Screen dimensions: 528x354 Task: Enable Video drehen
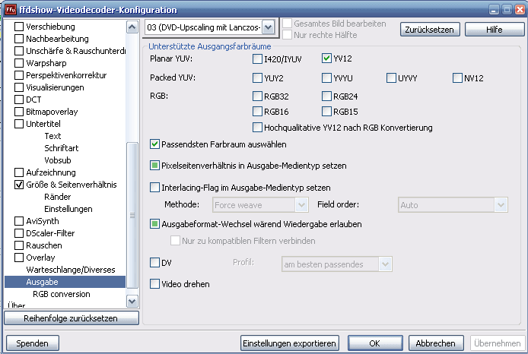tap(154, 284)
